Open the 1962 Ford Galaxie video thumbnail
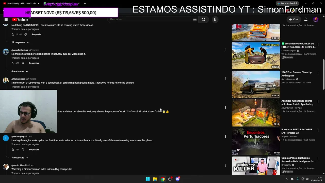325x183 pixels. (256, 84)
